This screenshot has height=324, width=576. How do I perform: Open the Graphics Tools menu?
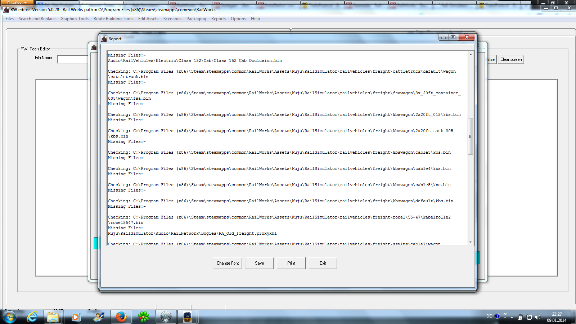(x=75, y=19)
